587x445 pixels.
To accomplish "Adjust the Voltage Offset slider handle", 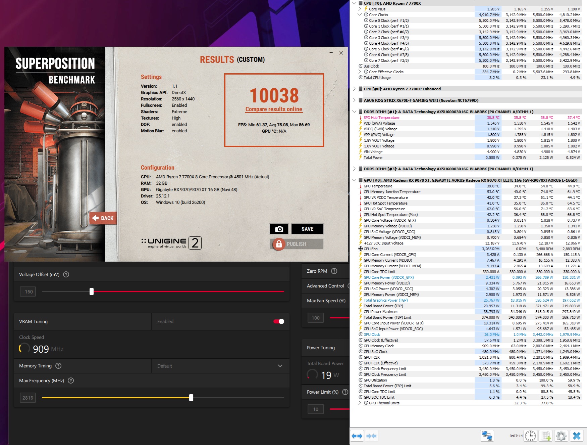I will coord(92,292).
